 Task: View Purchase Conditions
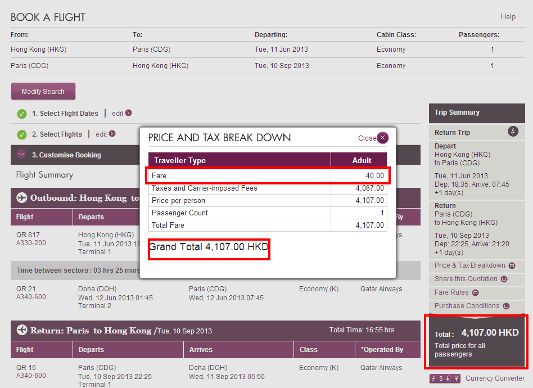467,306
